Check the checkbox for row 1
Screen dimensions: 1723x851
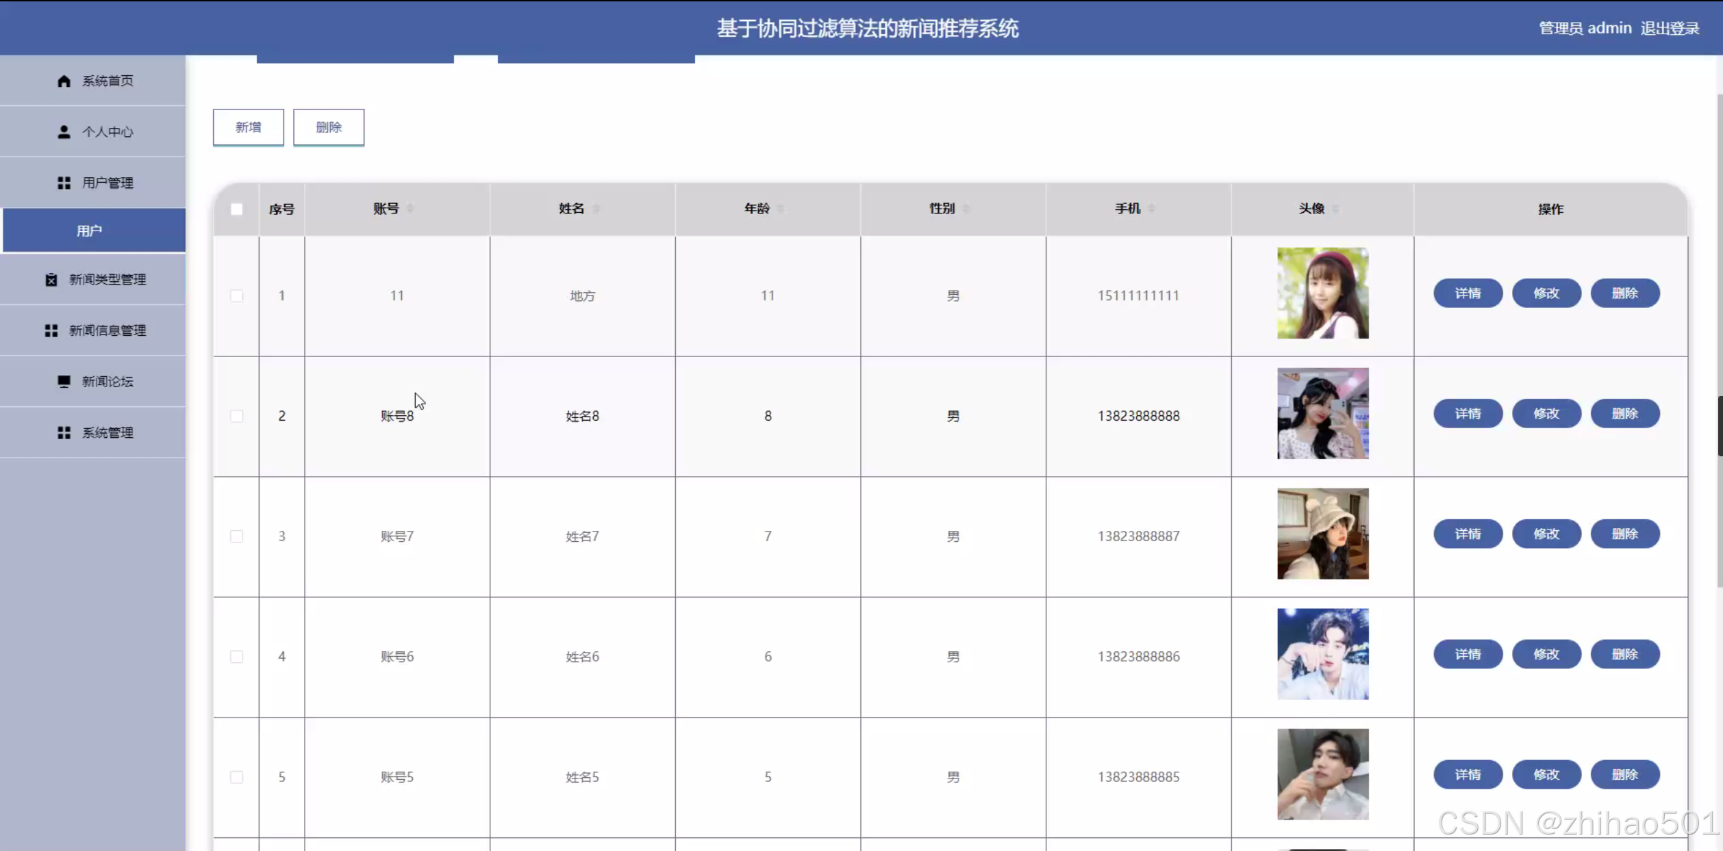(x=236, y=296)
